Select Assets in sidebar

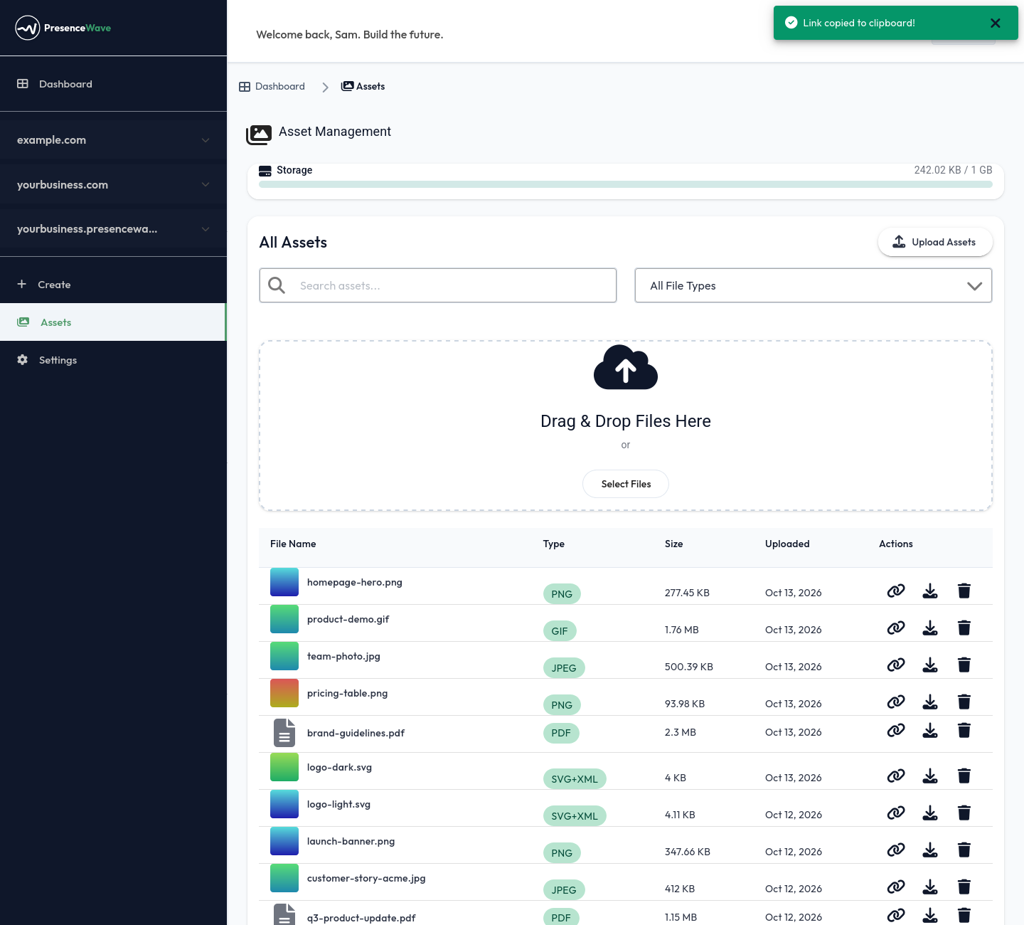point(114,322)
